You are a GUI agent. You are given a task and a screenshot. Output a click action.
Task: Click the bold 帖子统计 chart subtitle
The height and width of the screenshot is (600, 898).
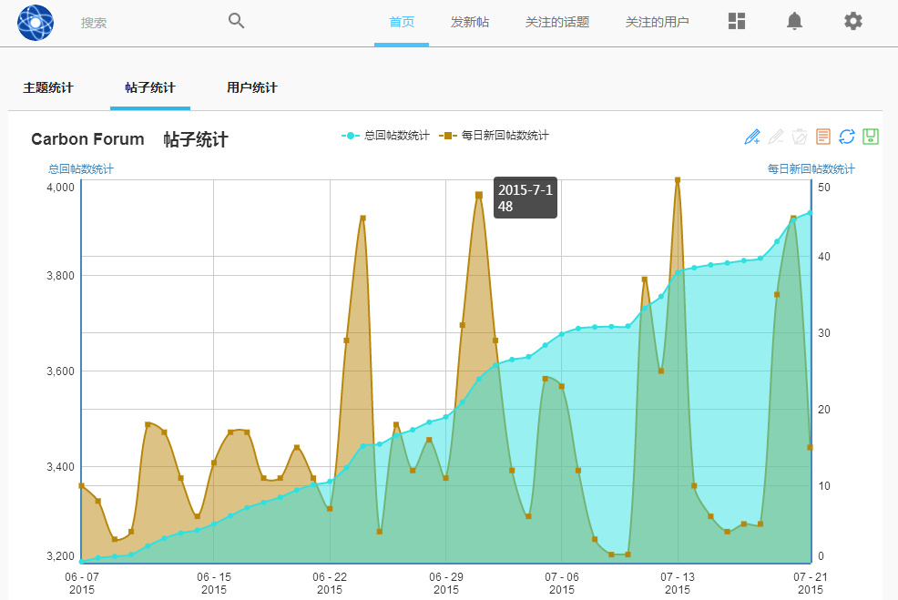pos(196,139)
